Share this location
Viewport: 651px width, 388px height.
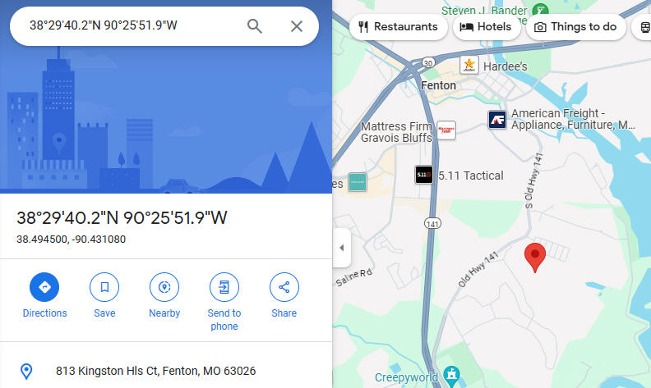coord(284,287)
